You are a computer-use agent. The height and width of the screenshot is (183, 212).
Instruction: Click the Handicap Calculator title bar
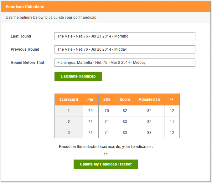106,7
